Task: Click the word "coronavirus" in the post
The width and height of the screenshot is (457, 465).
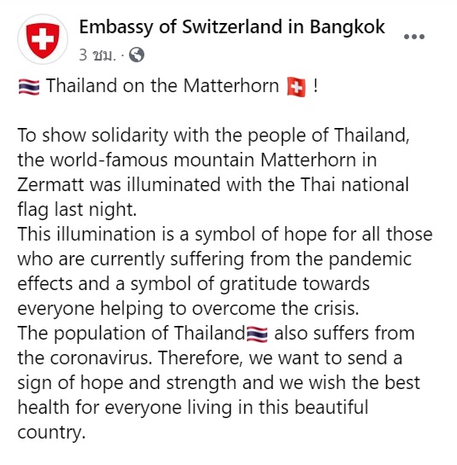Action: pyautogui.click(x=101, y=358)
